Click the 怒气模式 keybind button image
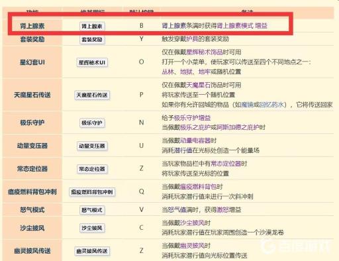Viewport: 339px width, 261px height. tap(92, 210)
